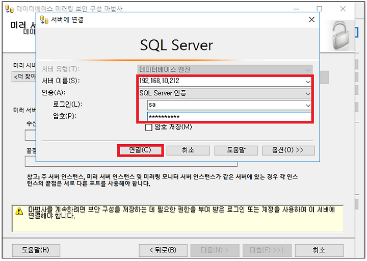Close the mirroring wizard window
367x261 pixels.
tap(343, 9)
